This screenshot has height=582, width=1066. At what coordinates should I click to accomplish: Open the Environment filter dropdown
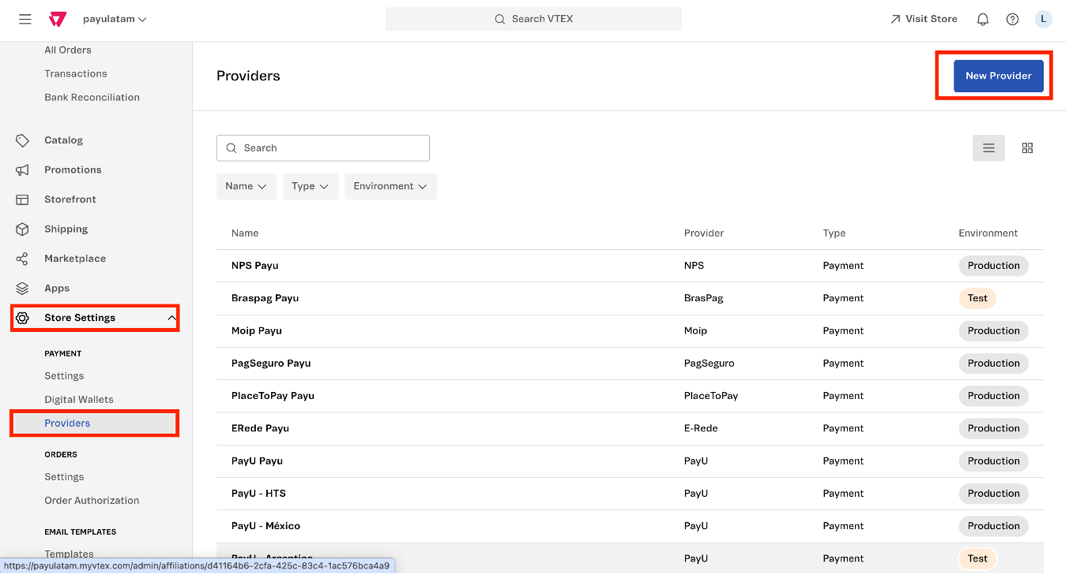[390, 186]
